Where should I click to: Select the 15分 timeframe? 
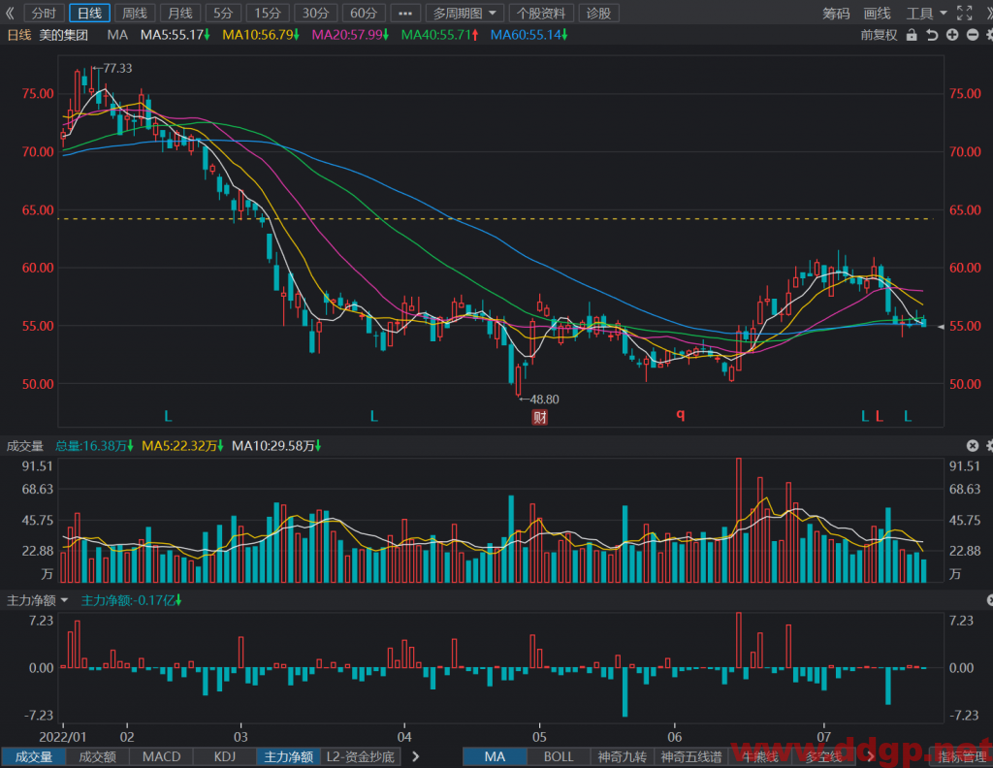point(268,14)
